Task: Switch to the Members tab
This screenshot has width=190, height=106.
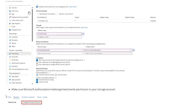Action: coord(16,97)
